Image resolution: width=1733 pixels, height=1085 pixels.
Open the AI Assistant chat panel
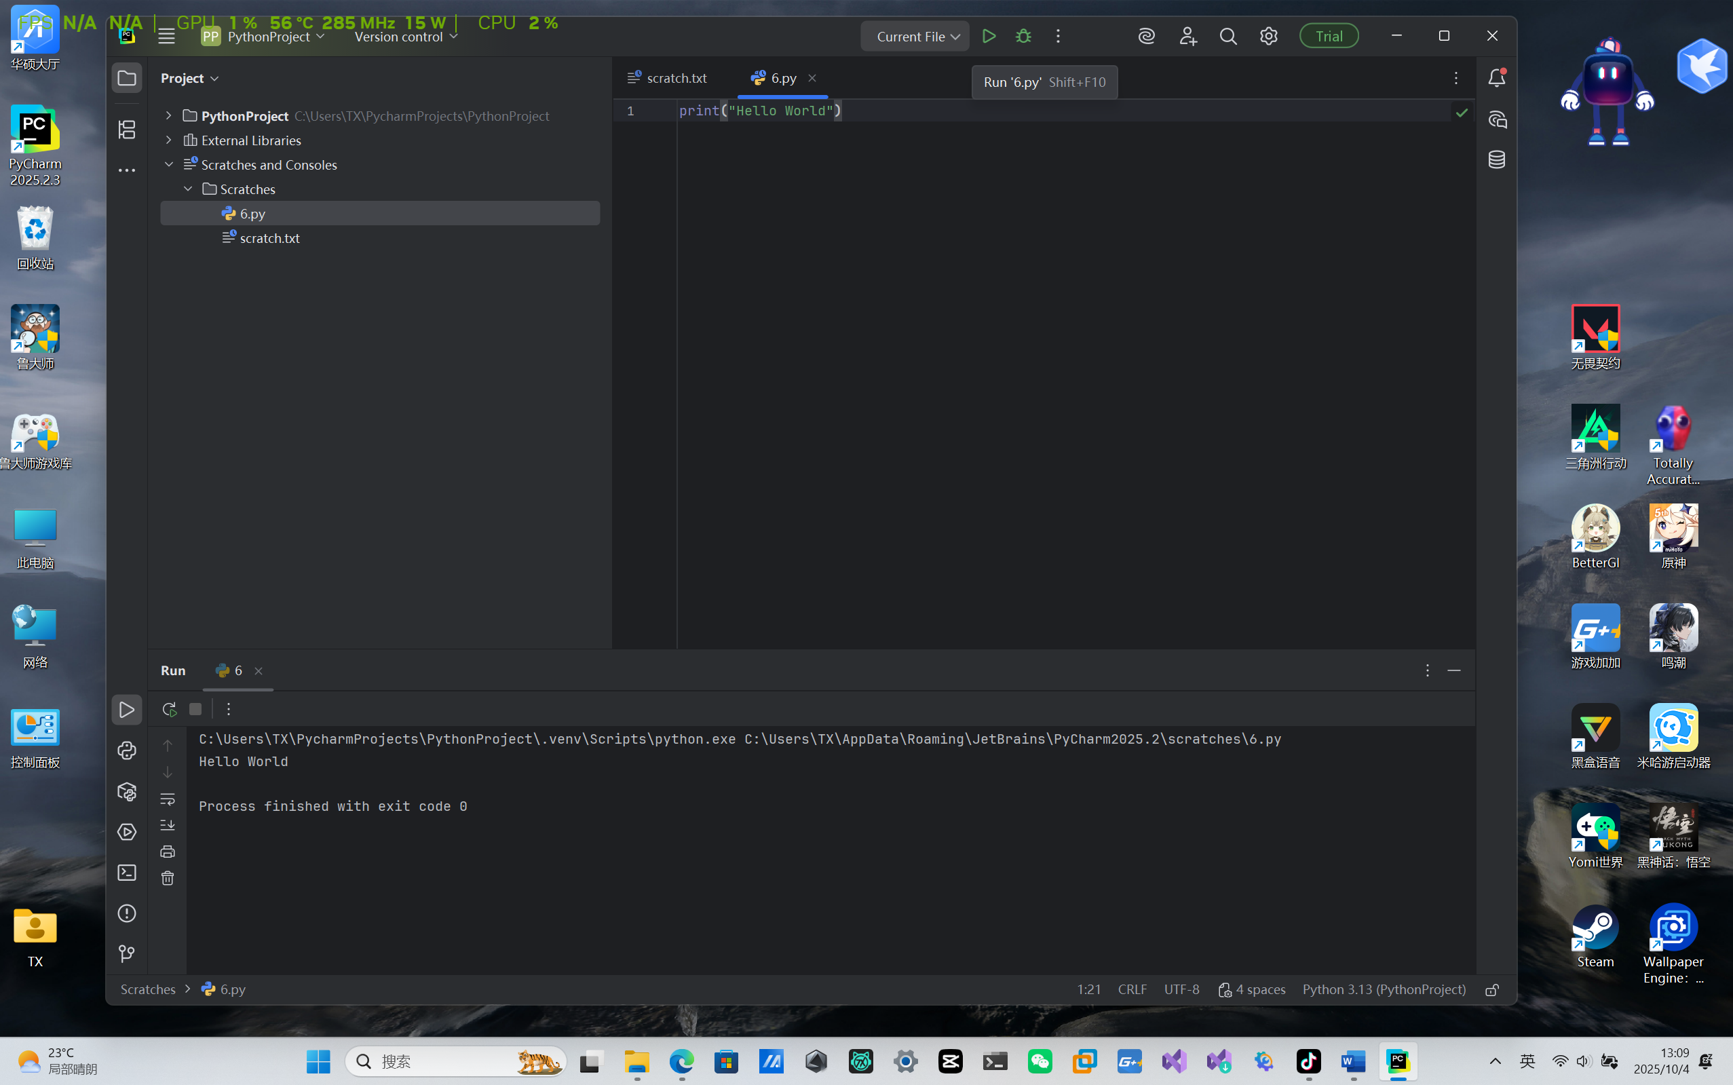[x=1497, y=120]
